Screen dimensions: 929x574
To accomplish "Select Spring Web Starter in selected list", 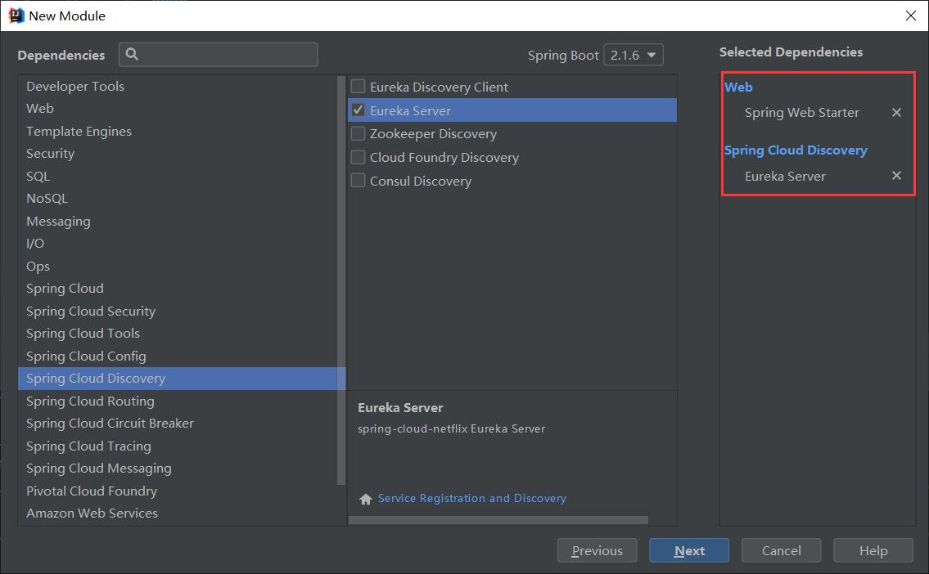I will [x=801, y=113].
